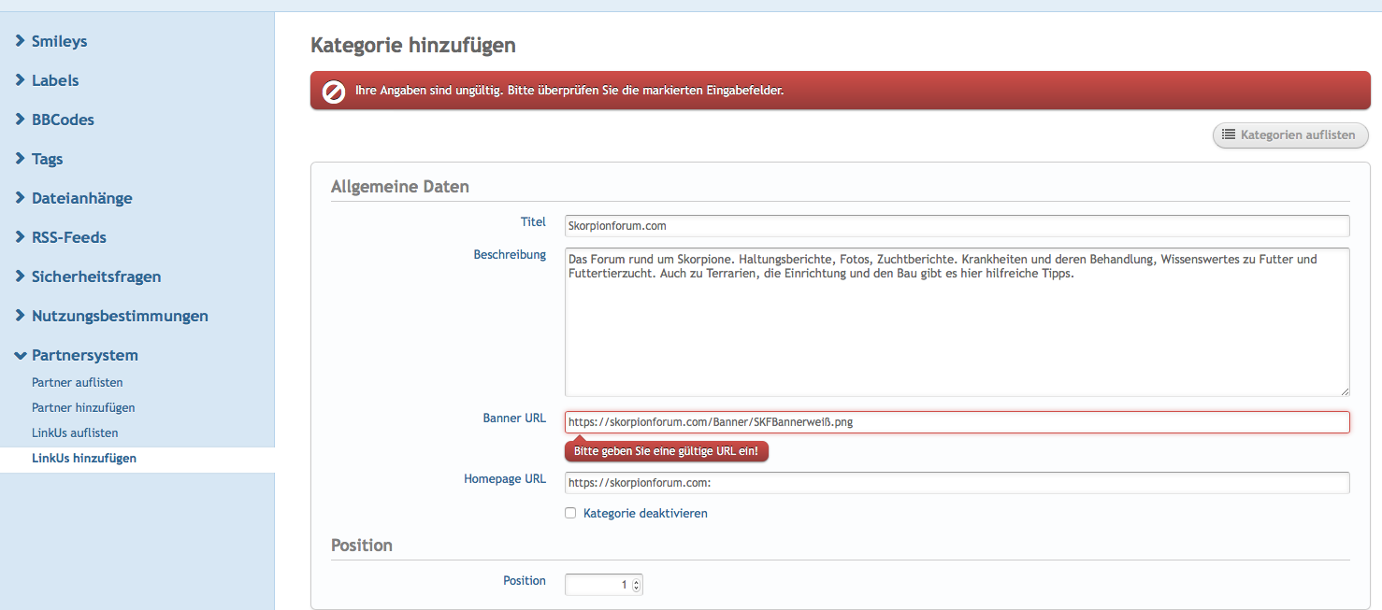Expand the Dateianhänge section
Image resolution: width=1382 pixels, height=610 pixels.
coord(81,198)
